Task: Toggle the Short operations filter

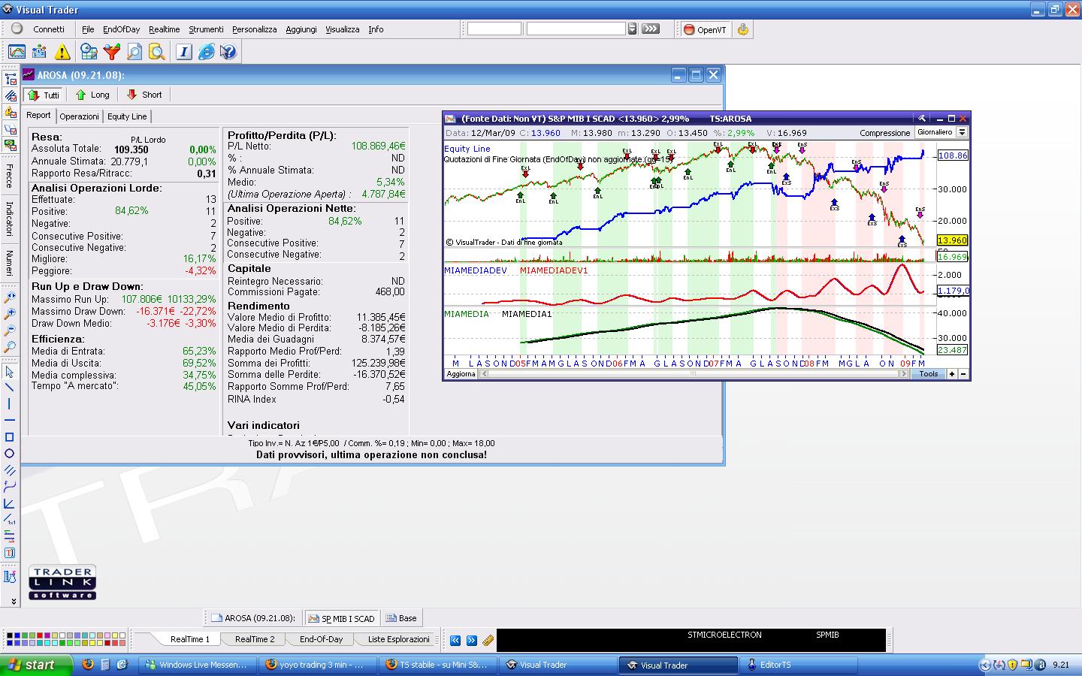Action: 144,95
